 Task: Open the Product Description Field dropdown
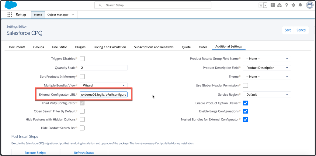[267, 68]
